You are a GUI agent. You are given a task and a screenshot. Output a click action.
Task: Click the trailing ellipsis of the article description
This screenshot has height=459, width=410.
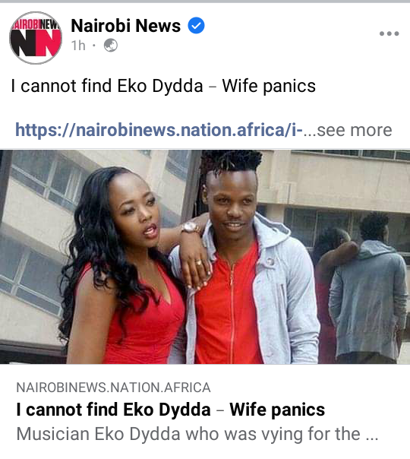click(372, 436)
